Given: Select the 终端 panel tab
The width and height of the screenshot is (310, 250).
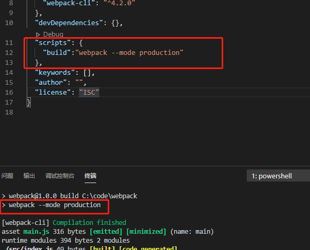Looking at the screenshot, I should coord(90,176).
